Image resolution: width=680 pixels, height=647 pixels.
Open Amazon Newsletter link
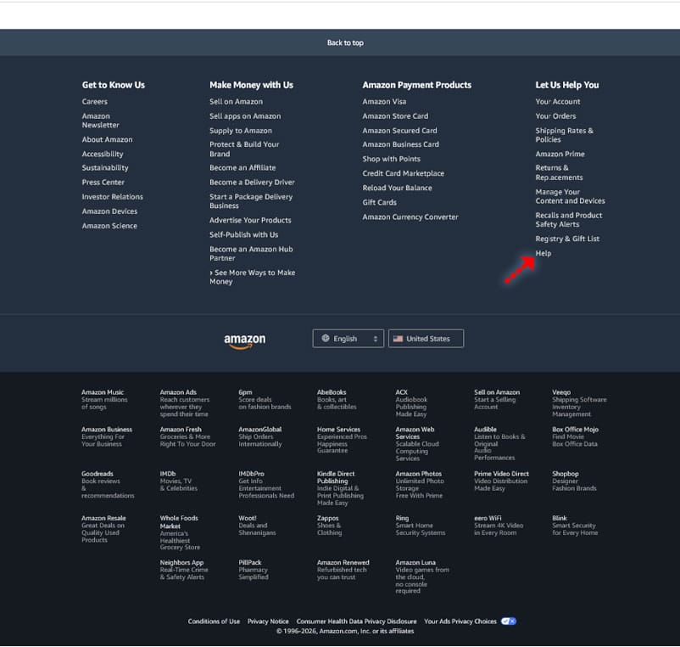click(x=100, y=121)
